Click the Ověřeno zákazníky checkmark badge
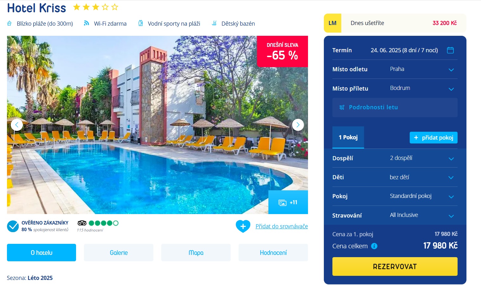Image resolution: width=481 pixels, height=285 pixels. (x=13, y=226)
